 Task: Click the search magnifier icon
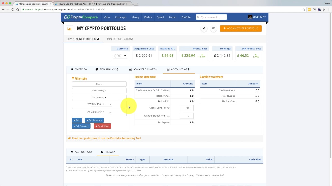[198, 17]
